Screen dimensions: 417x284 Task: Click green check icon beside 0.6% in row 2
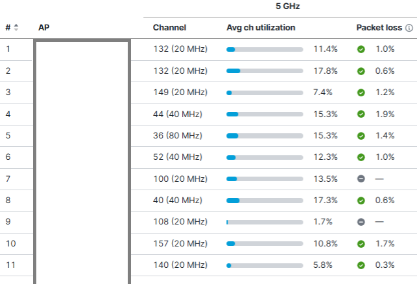click(x=361, y=71)
